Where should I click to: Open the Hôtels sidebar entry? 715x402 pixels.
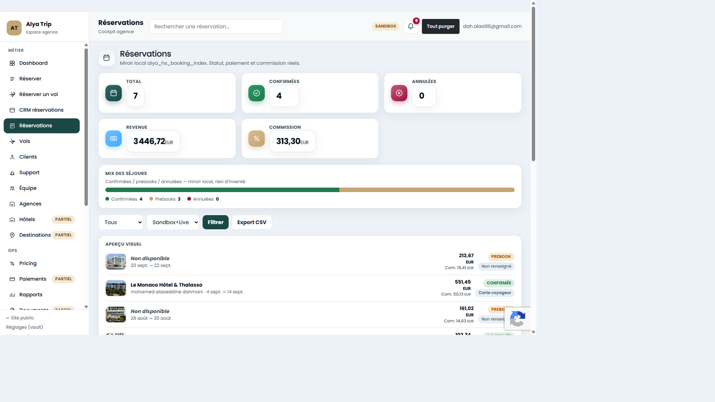42,219
